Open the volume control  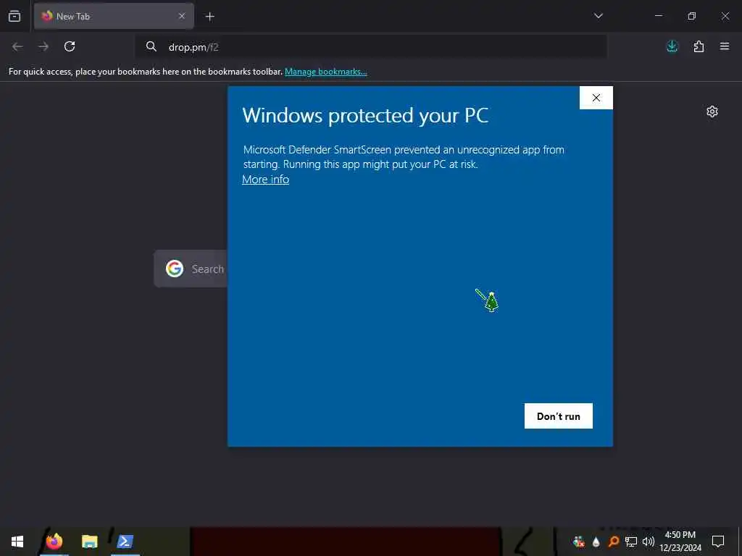pos(649,542)
